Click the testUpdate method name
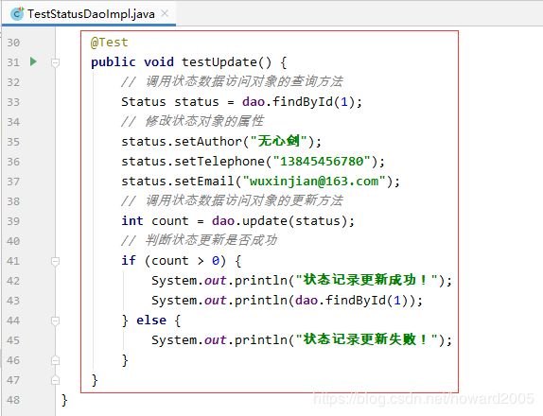This screenshot has height=416, width=543. click(219, 62)
